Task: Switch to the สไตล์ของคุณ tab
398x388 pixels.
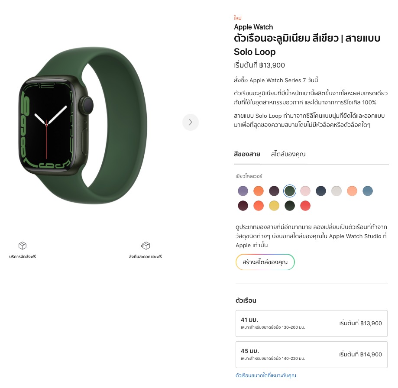Action: (288, 154)
